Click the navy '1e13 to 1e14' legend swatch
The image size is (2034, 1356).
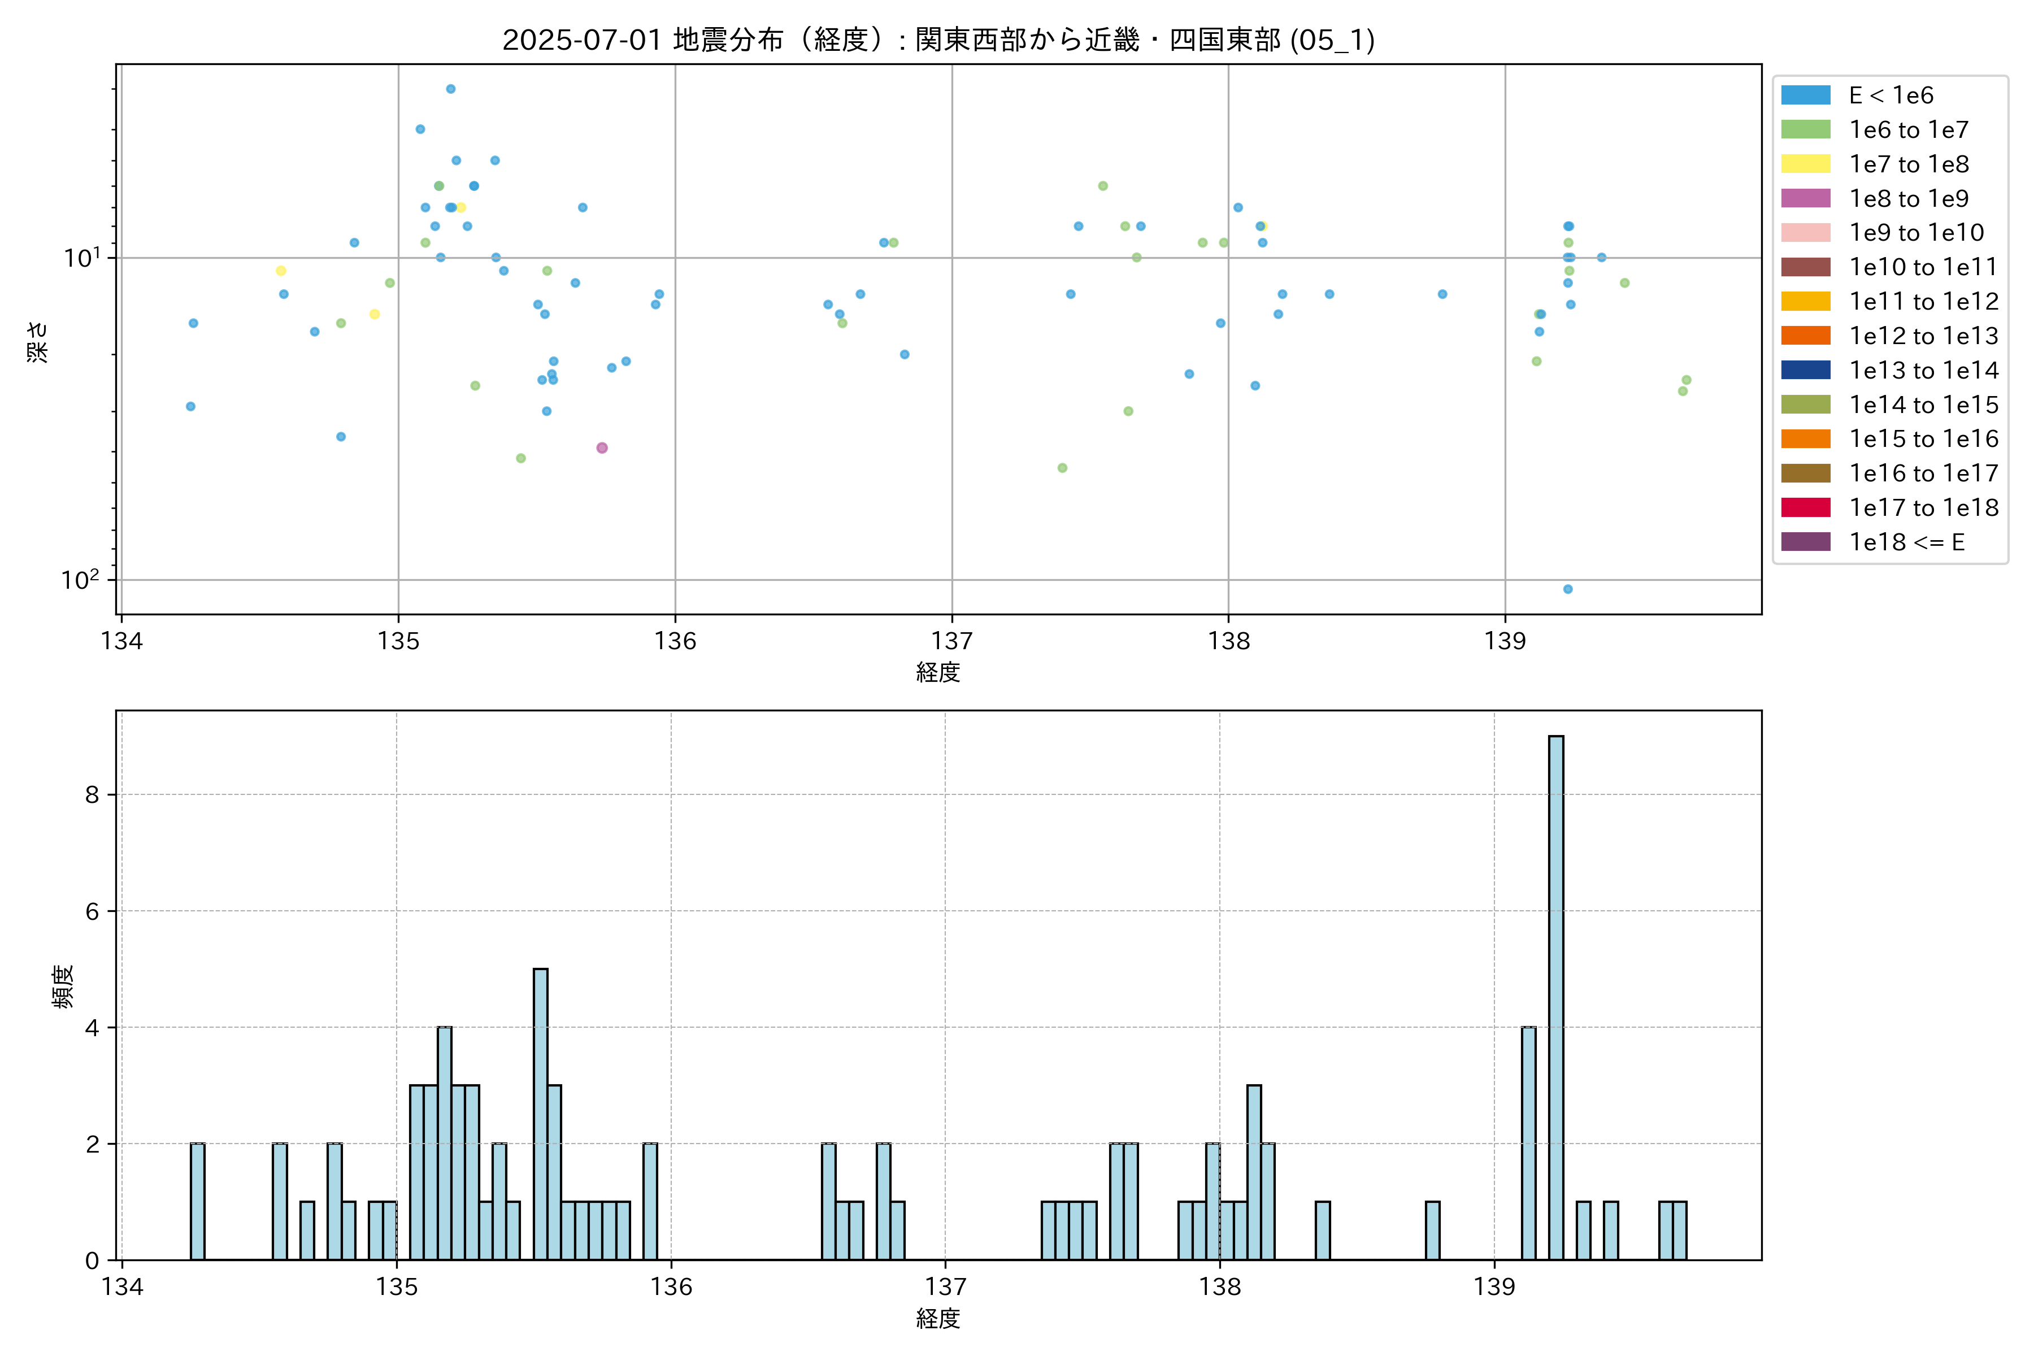point(1806,370)
